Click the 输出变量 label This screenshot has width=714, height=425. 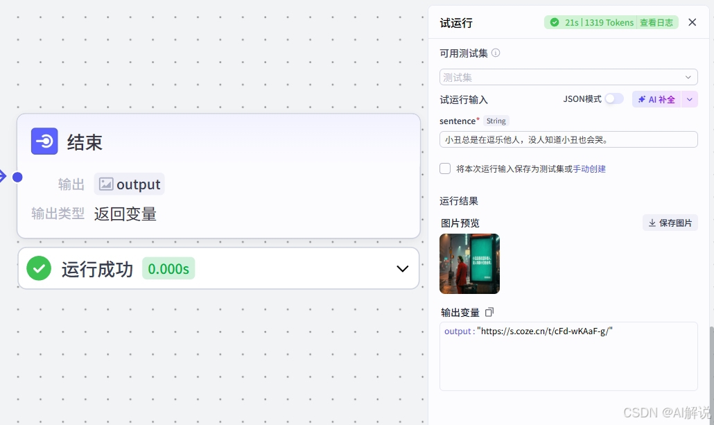460,313
